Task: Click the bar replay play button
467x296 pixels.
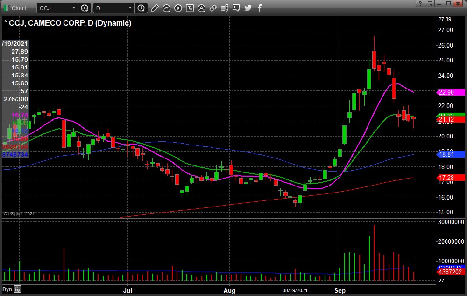Action: (178, 8)
